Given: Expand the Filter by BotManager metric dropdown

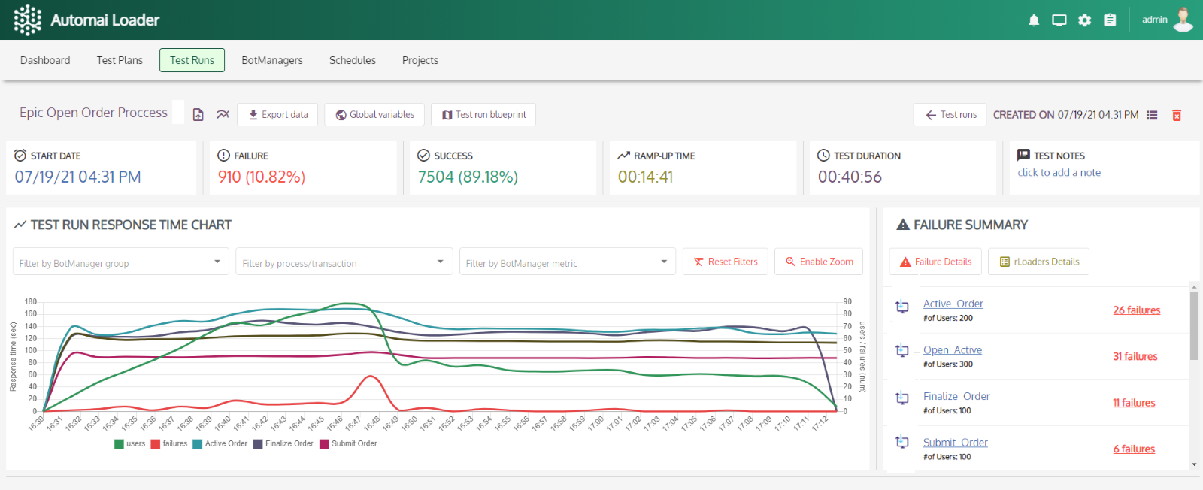Looking at the screenshot, I should click(567, 262).
